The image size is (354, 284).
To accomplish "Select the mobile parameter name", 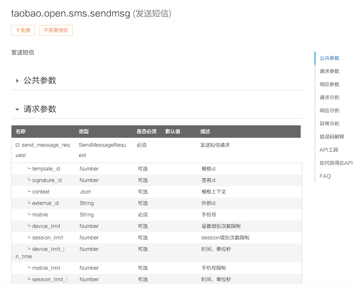I will pos(40,215).
